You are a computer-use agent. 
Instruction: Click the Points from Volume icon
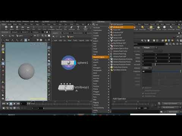coord(111,67)
